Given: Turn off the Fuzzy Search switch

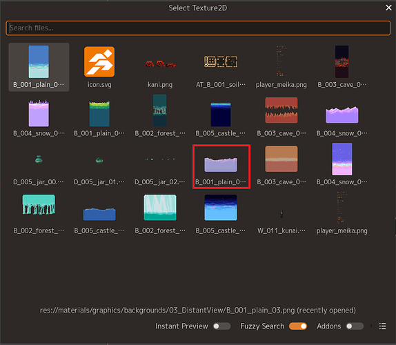Looking at the screenshot, I should pos(298,326).
